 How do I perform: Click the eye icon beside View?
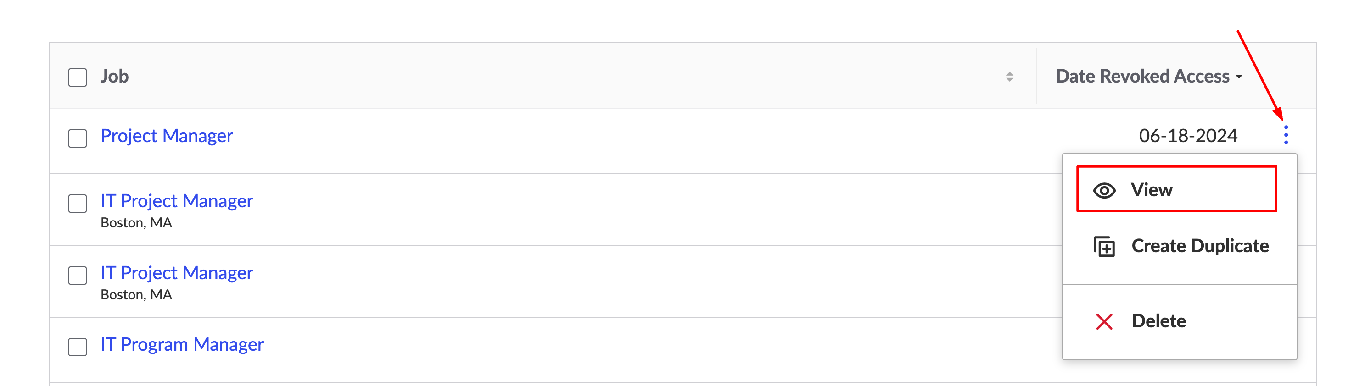[1104, 191]
